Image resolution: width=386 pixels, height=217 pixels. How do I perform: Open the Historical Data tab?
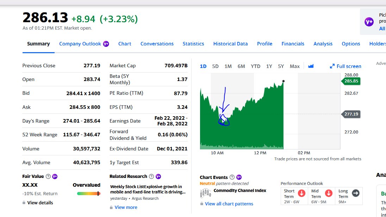tap(230, 44)
